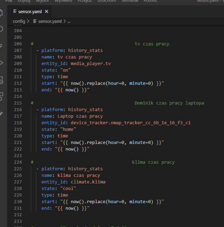The width and height of the screenshot is (224, 227).
Task: Click the start template on line 212
Action: coord(112,83)
